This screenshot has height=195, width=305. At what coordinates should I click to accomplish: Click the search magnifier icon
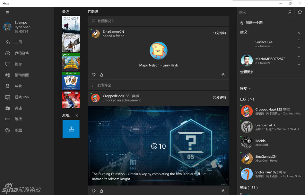point(289,12)
